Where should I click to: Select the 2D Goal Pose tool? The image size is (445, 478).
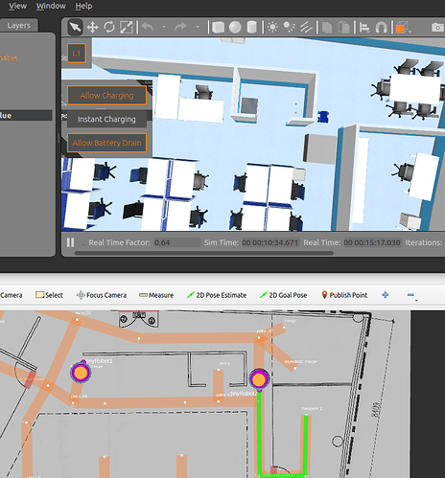pyautogui.click(x=283, y=295)
